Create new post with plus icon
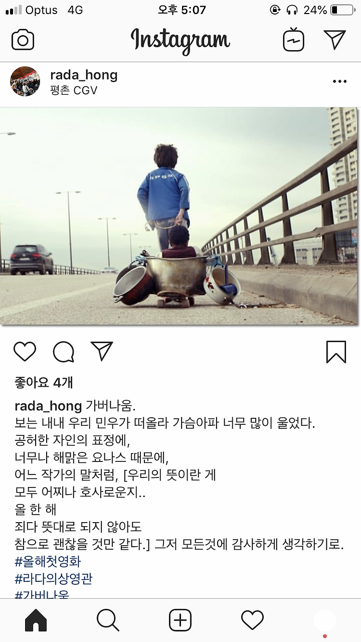 coord(180,620)
